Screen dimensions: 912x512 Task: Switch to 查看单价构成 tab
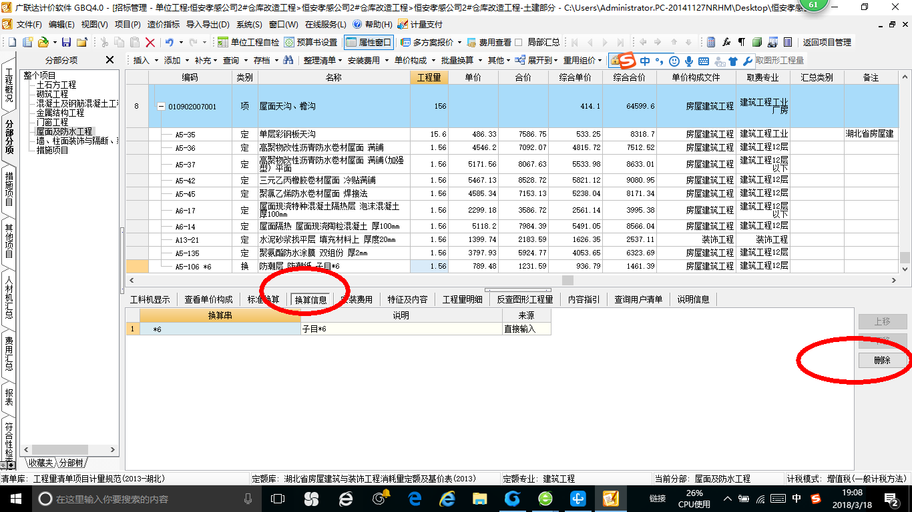[208, 299]
